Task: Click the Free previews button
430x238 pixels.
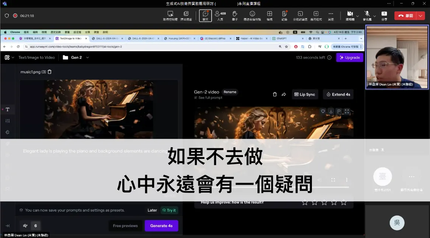Action: click(x=125, y=226)
